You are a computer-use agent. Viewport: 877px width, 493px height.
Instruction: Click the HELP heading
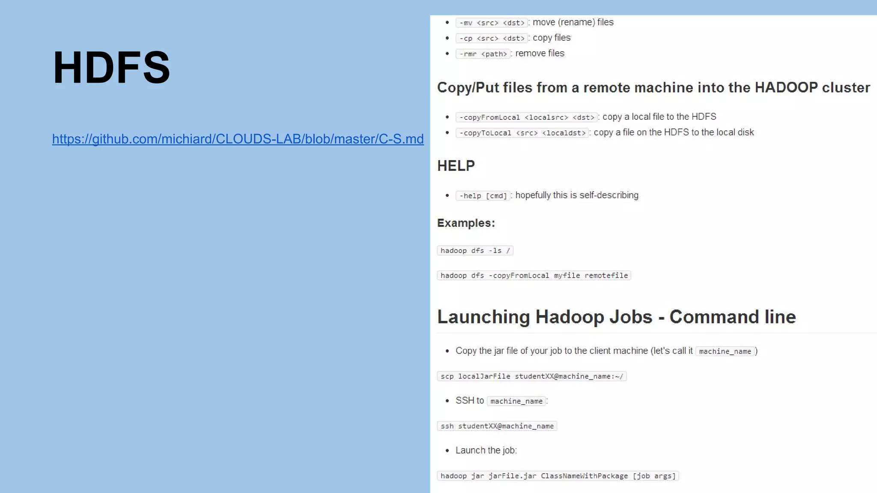tap(456, 166)
